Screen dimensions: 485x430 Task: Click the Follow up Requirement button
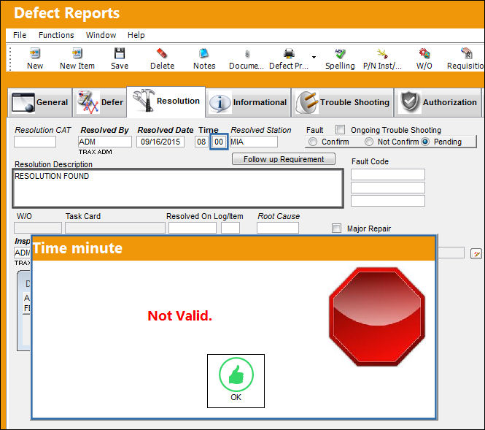point(284,159)
